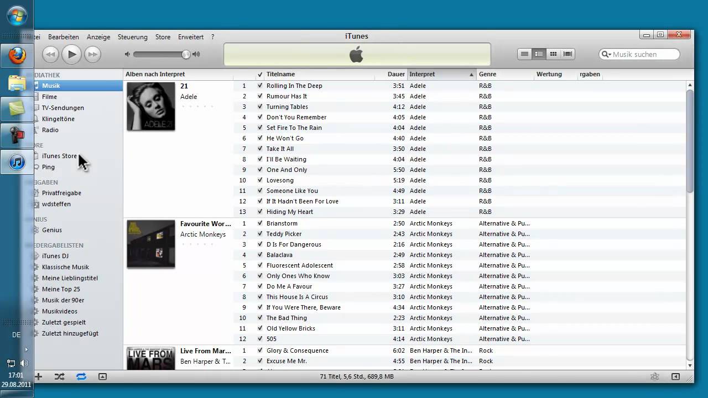This screenshot has height=398, width=708.
Task: Click the low volume speaker icon
Action: 127,54
